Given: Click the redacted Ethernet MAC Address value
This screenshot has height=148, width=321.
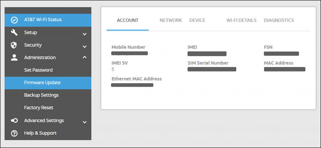Looking at the screenshot, I should coord(132,85).
